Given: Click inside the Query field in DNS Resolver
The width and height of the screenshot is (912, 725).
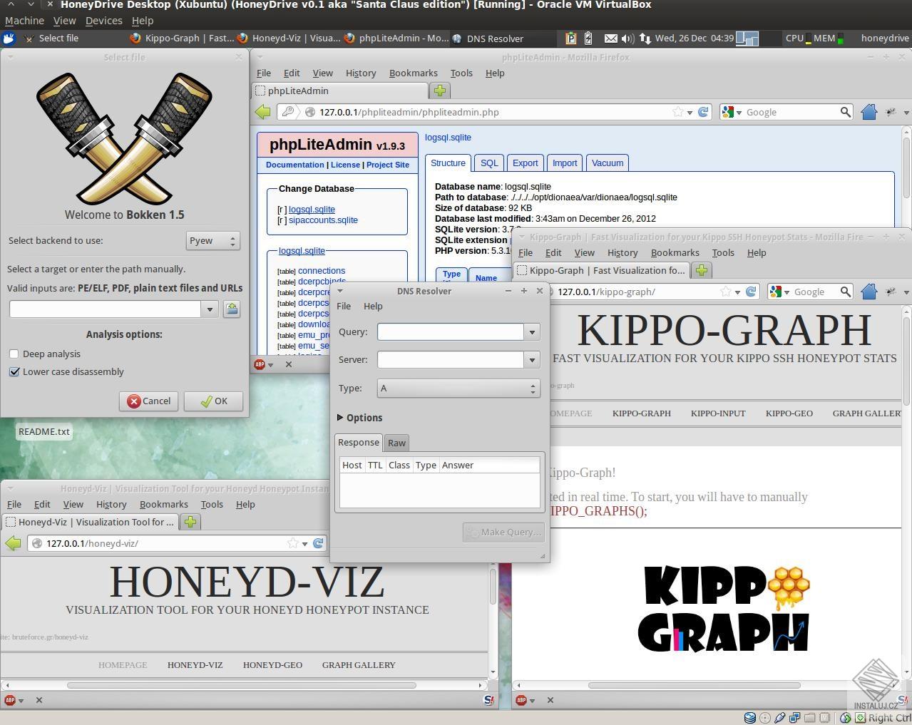Looking at the screenshot, I should [x=449, y=331].
